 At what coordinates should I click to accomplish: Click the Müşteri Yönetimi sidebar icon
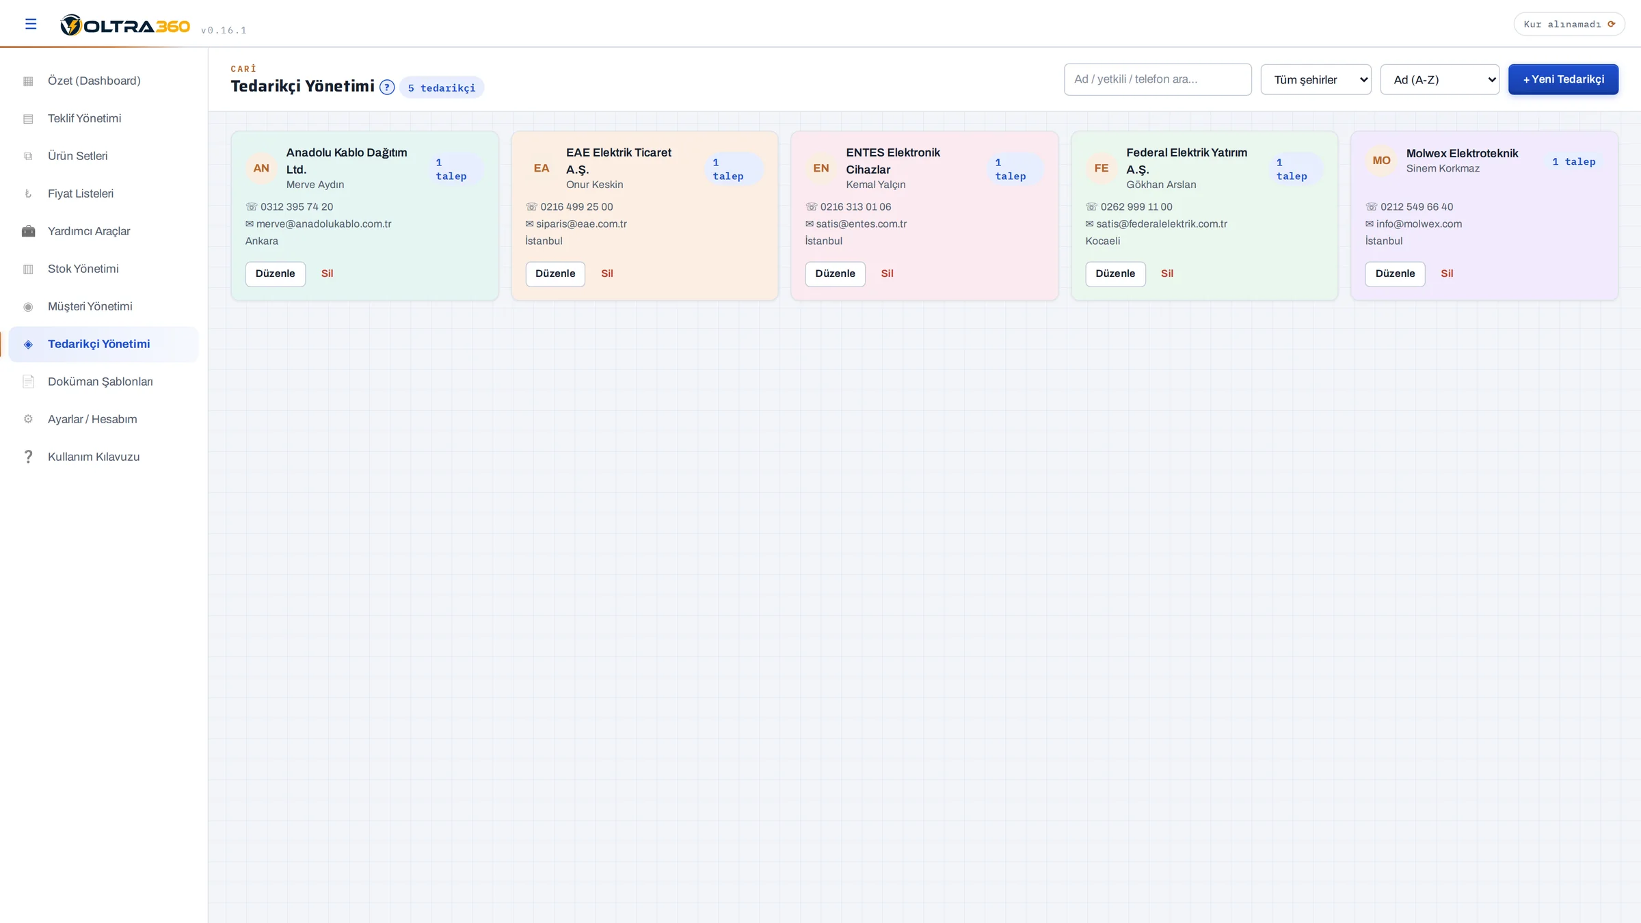point(28,307)
